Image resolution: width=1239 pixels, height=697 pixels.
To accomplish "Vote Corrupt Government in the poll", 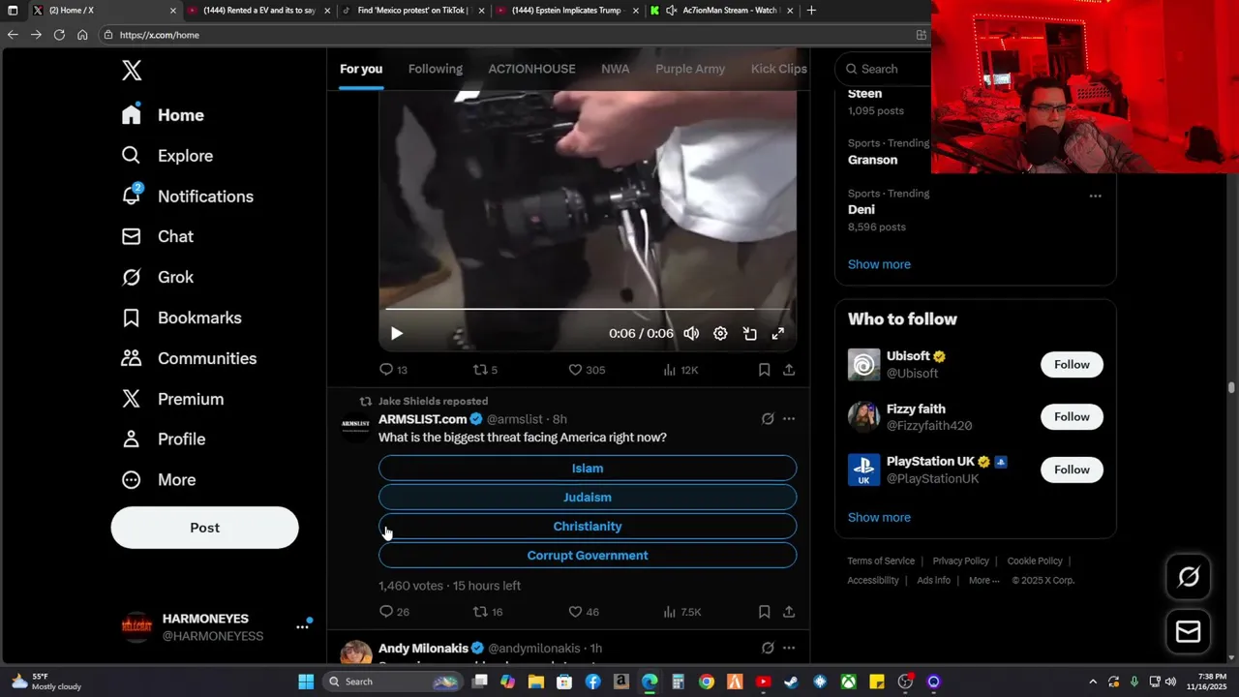I will 588,556.
